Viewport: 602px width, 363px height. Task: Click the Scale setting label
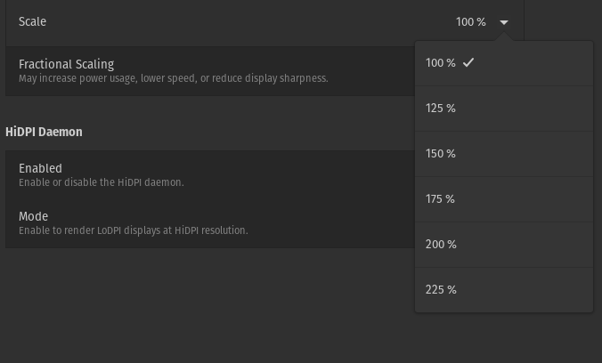click(32, 21)
